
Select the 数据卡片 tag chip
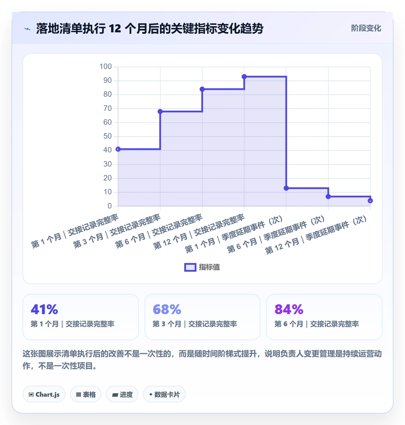[164, 394]
